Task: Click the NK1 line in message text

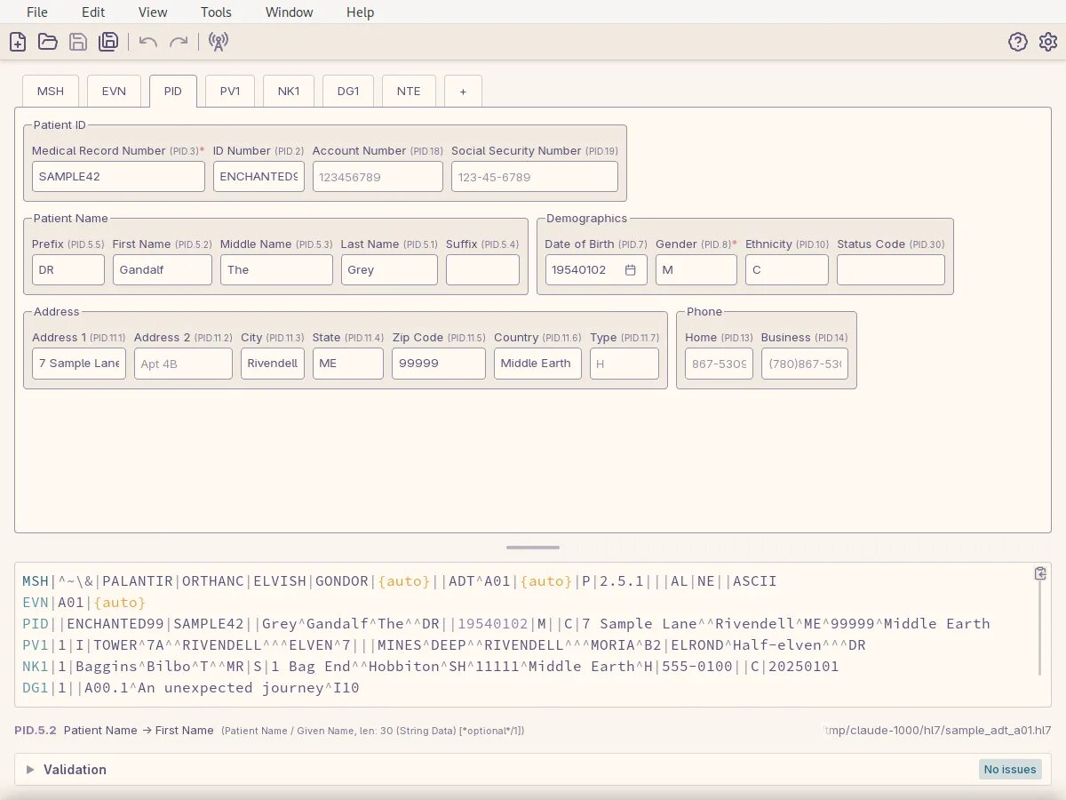Action: coord(431,667)
